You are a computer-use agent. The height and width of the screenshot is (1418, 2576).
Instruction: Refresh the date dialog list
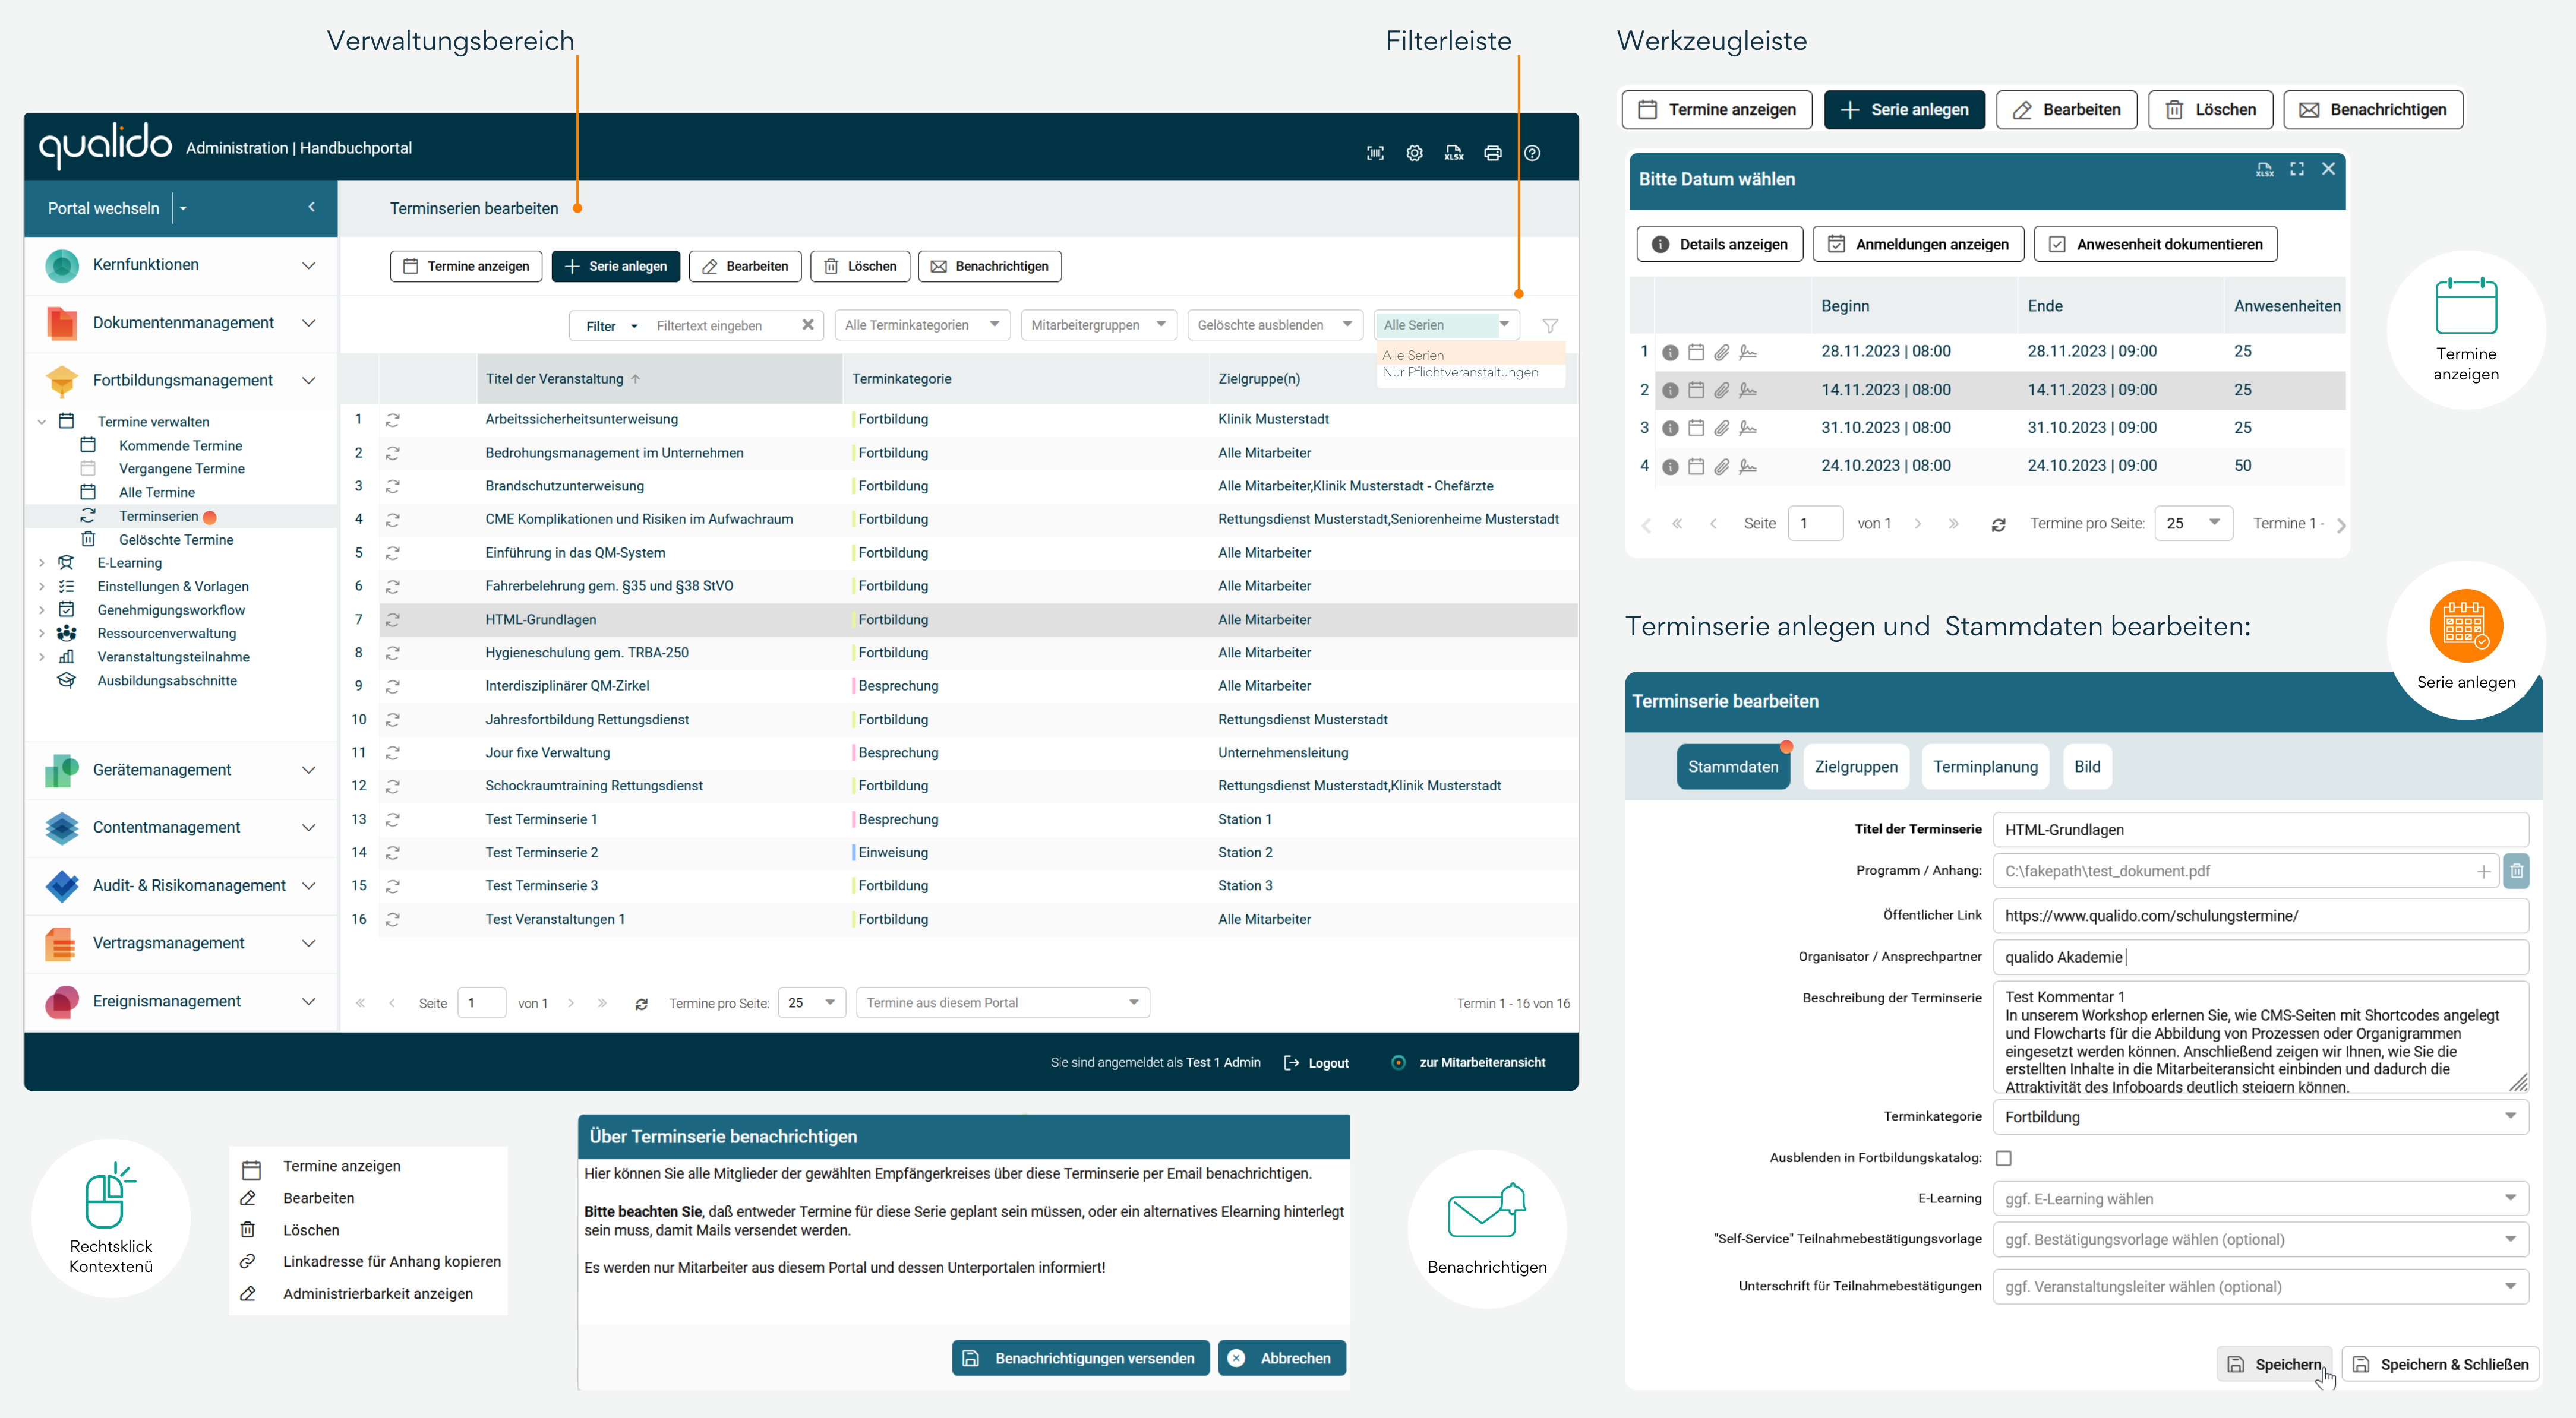click(x=1998, y=525)
